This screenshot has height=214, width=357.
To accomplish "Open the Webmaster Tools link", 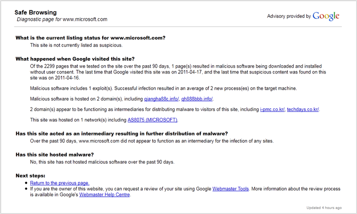I will click(x=231, y=189).
